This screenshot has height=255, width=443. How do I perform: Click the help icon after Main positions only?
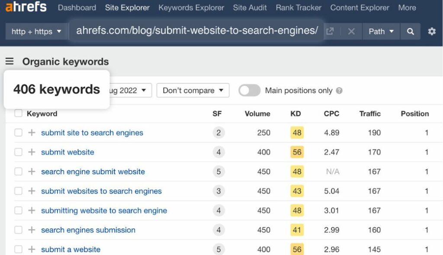[339, 91]
